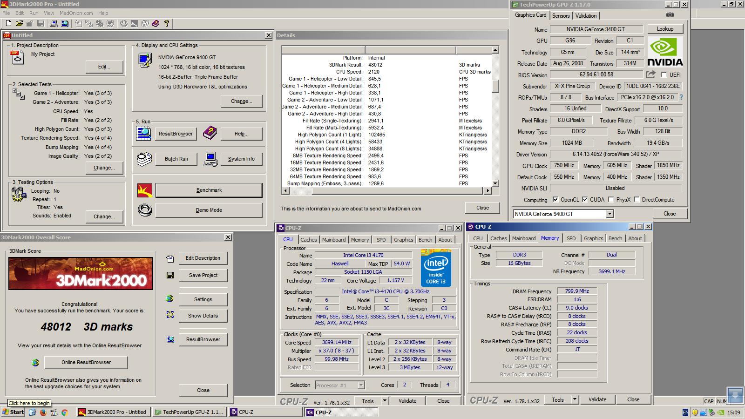The height and width of the screenshot is (419, 745).
Task: Click the Online ResultBrowser button
Action: (86, 362)
